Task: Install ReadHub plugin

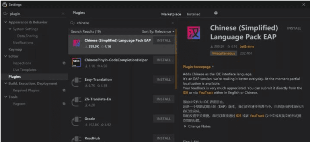Action: (164, 138)
